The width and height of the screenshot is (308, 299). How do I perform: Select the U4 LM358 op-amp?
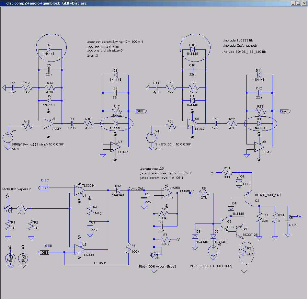(167, 193)
